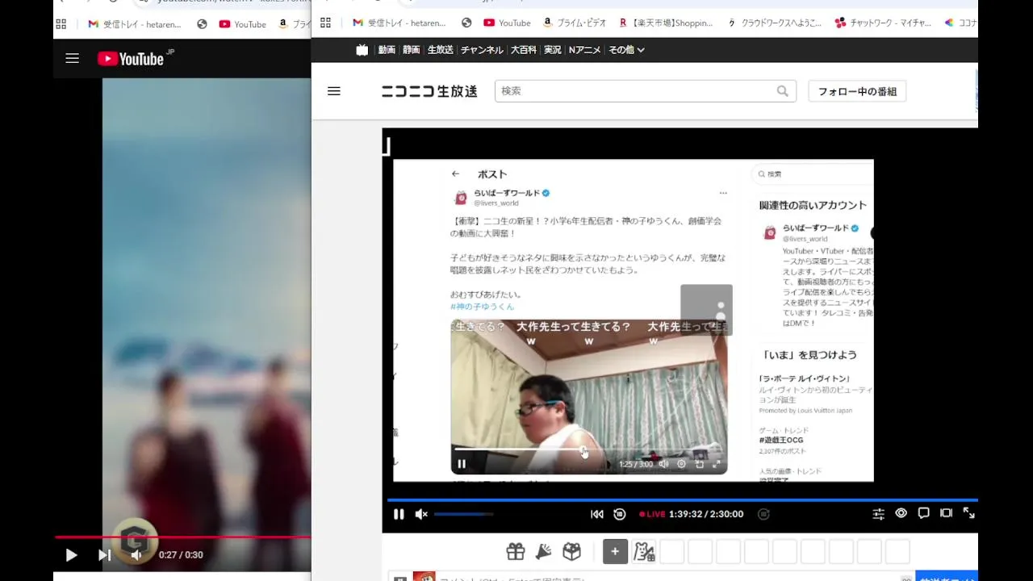Click the YouTube logo in YouTube window
Viewport: 1033px width, 581px height.
click(131, 58)
